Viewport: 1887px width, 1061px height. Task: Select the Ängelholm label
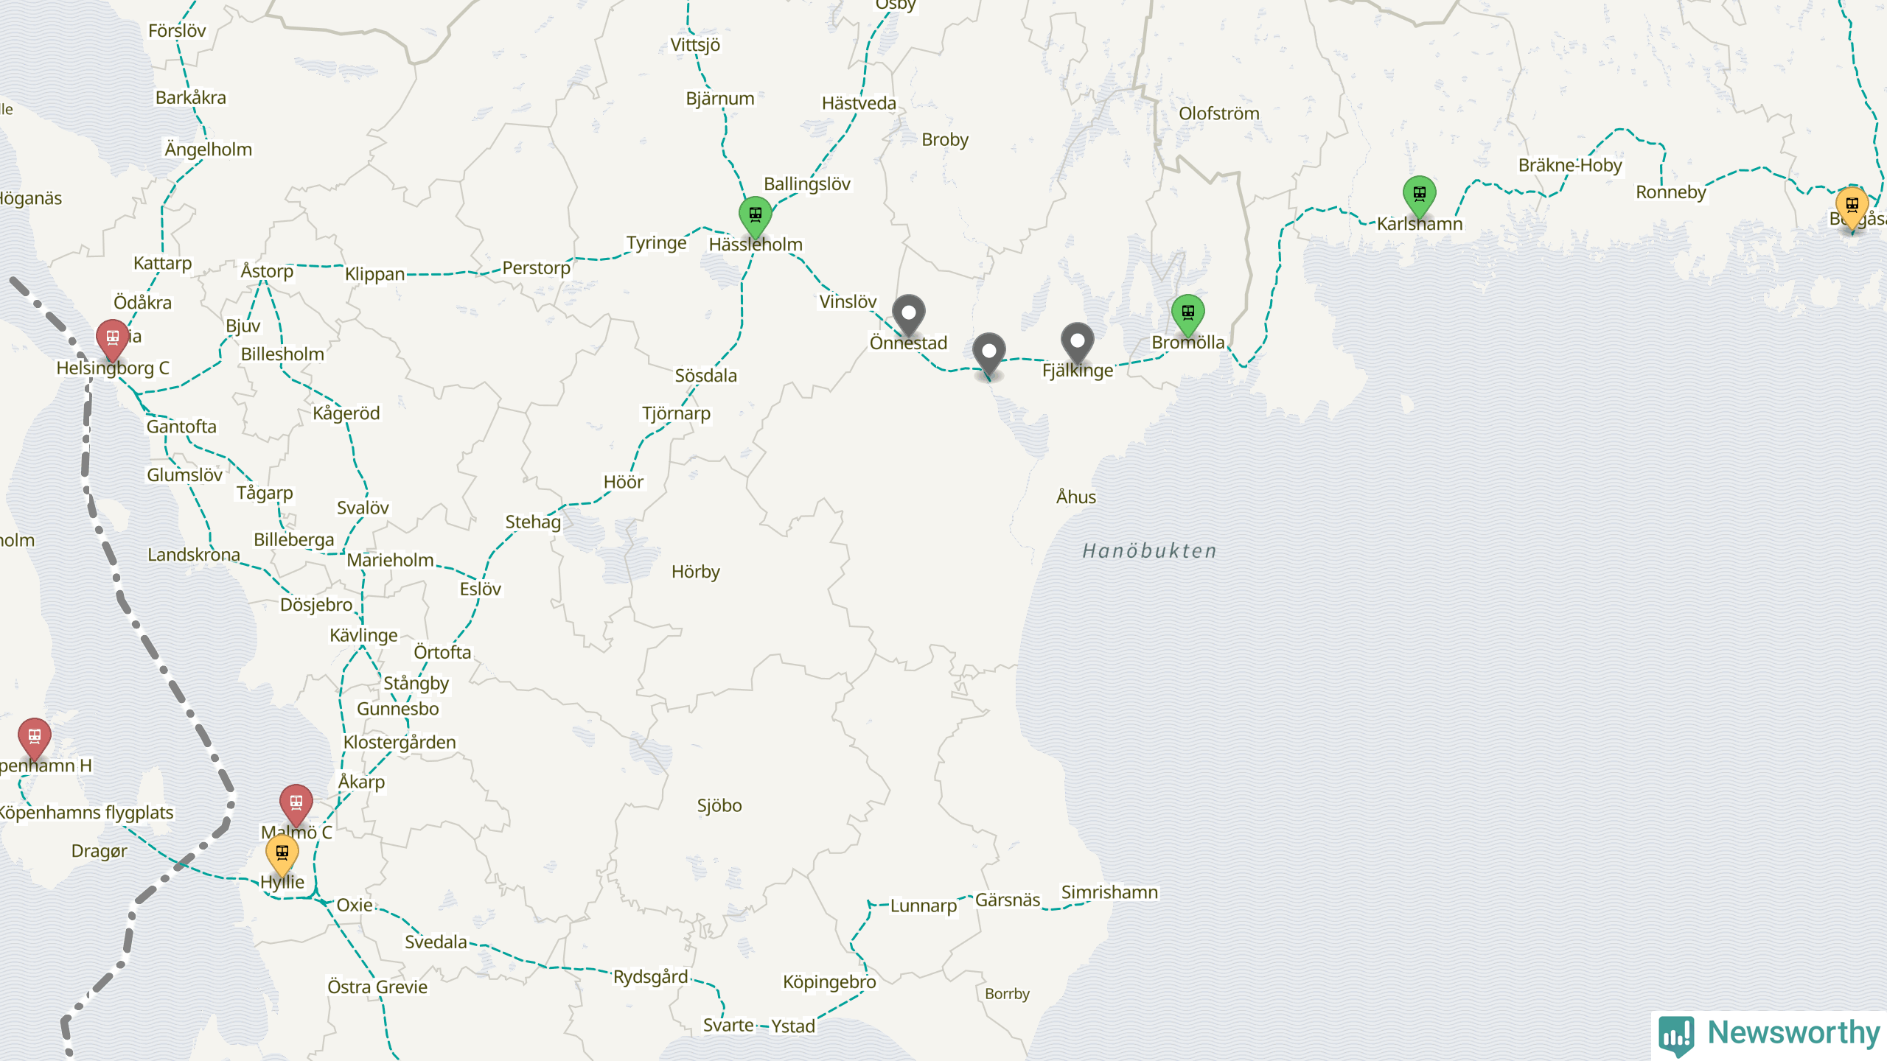209,150
